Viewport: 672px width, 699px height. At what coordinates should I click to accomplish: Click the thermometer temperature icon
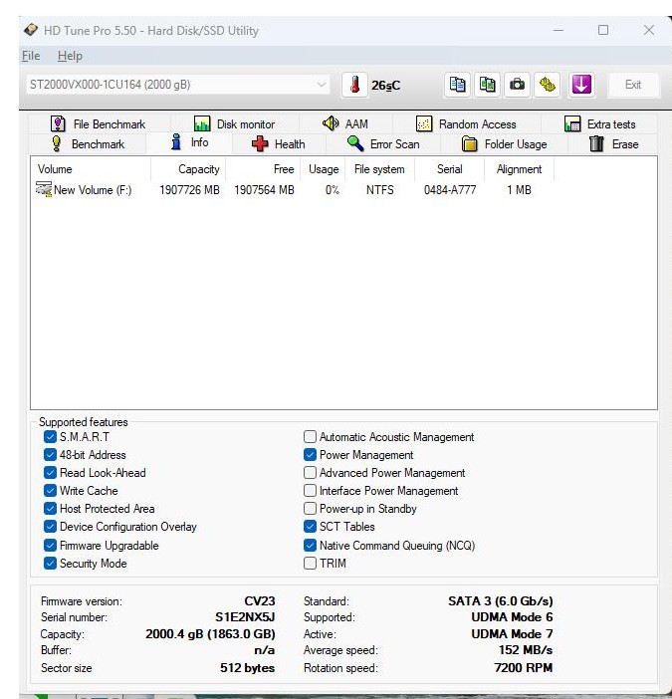[353, 85]
